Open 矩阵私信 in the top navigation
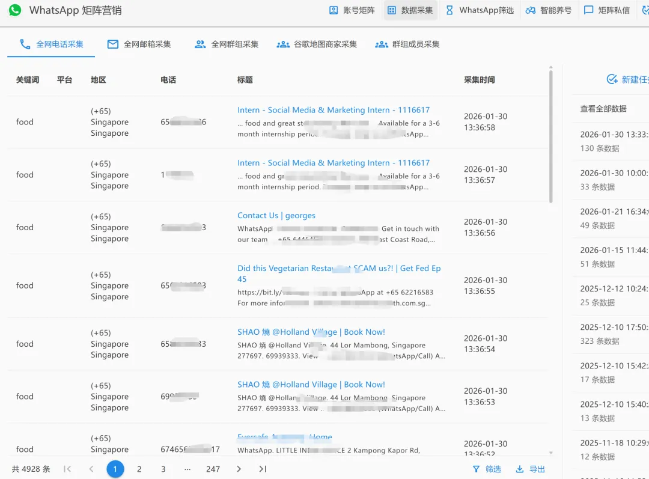The width and height of the screenshot is (649, 479). [x=606, y=10]
